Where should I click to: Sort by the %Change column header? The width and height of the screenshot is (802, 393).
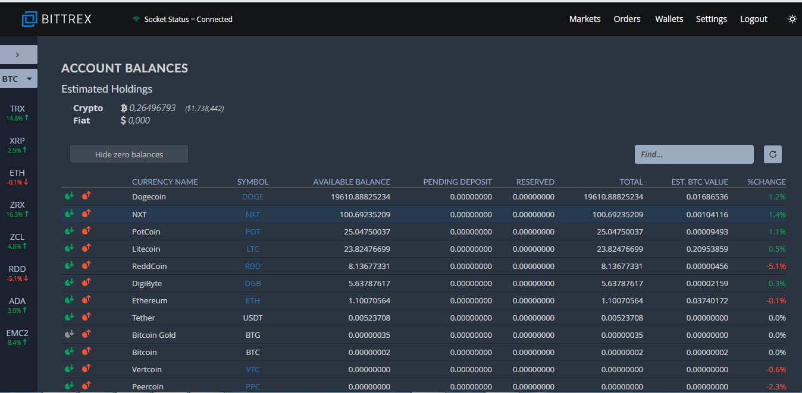click(767, 182)
